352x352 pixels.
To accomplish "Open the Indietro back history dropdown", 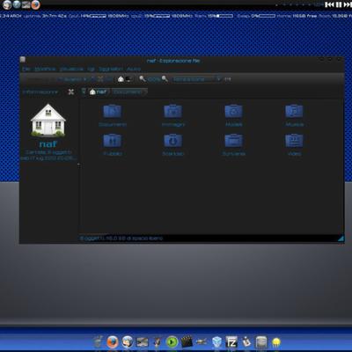I will [53, 79].
